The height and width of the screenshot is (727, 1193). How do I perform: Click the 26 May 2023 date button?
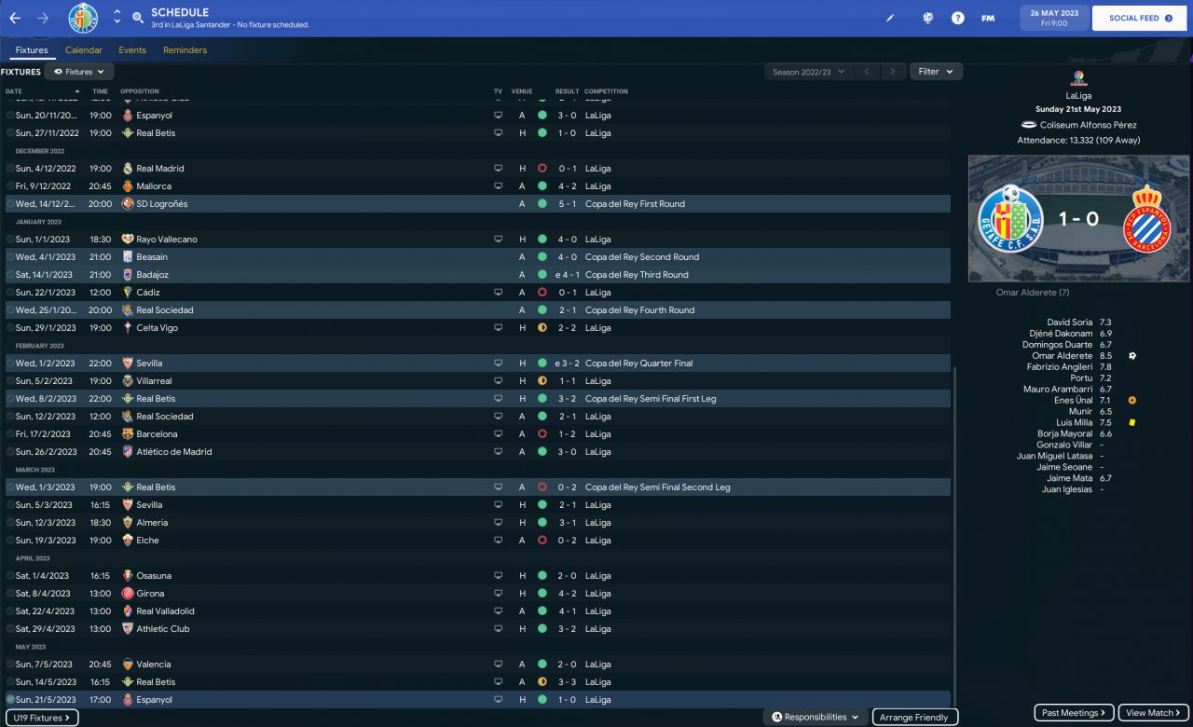pyautogui.click(x=1056, y=18)
